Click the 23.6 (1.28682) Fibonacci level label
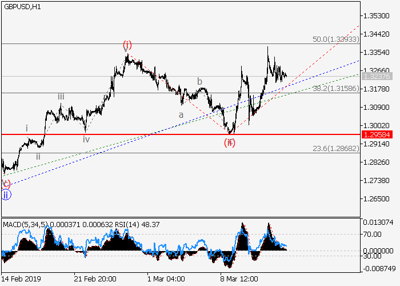Screen dimensions: 400x286 coord(335,148)
